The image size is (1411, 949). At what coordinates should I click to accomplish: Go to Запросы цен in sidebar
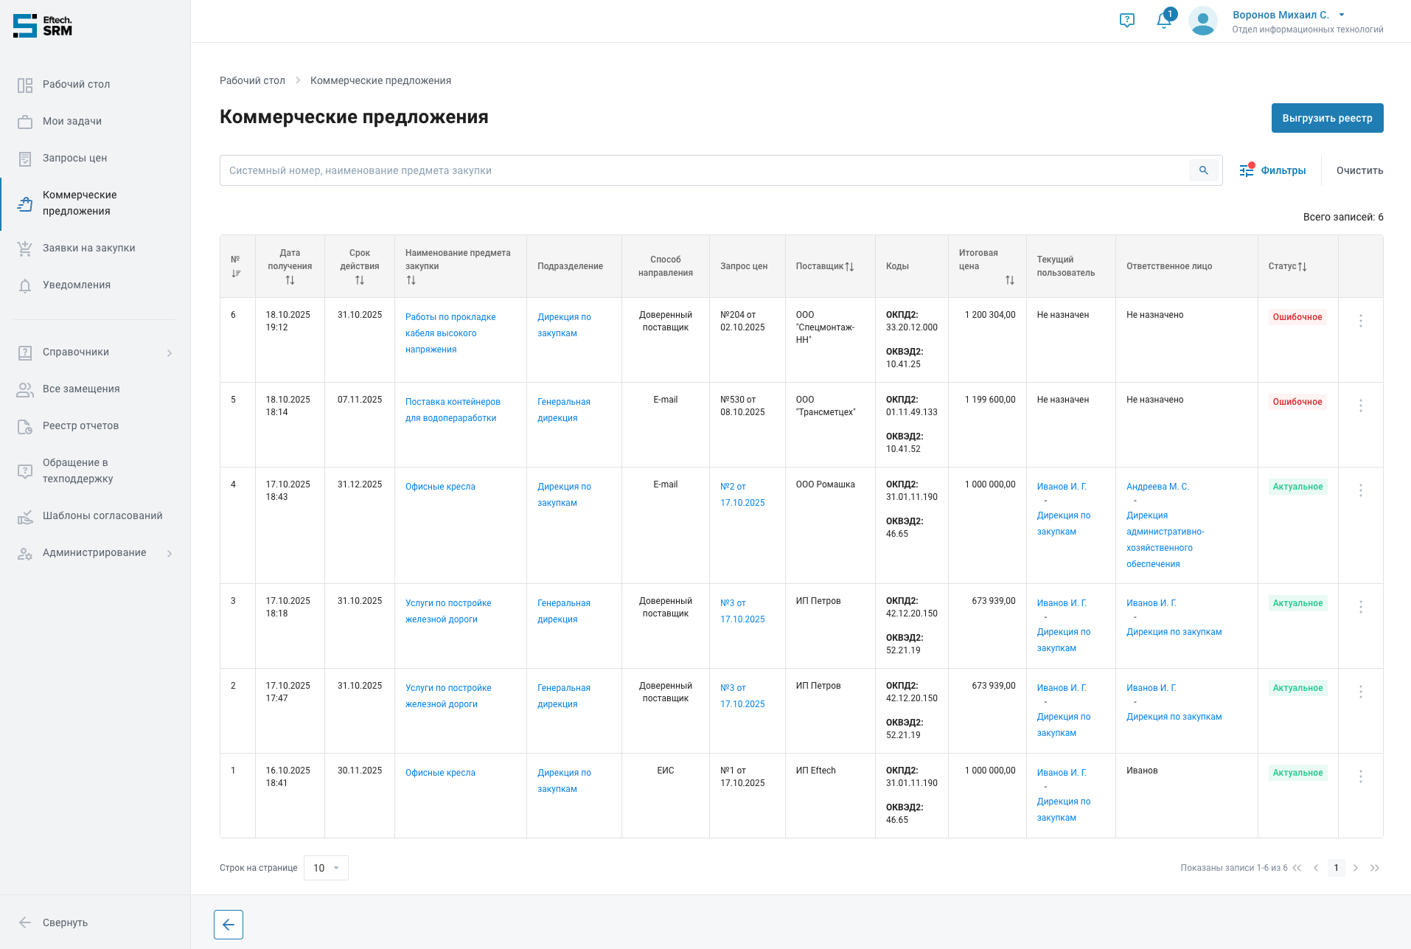point(74,158)
